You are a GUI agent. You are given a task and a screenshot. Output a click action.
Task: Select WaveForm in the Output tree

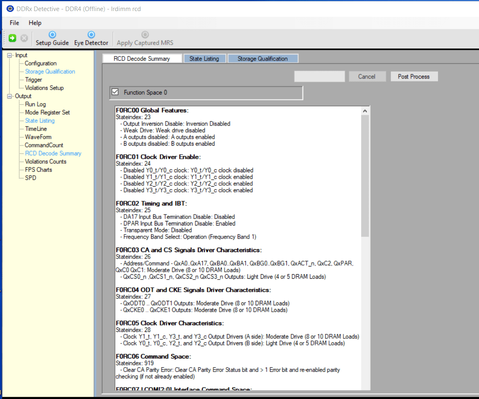click(x=38, y=137)
